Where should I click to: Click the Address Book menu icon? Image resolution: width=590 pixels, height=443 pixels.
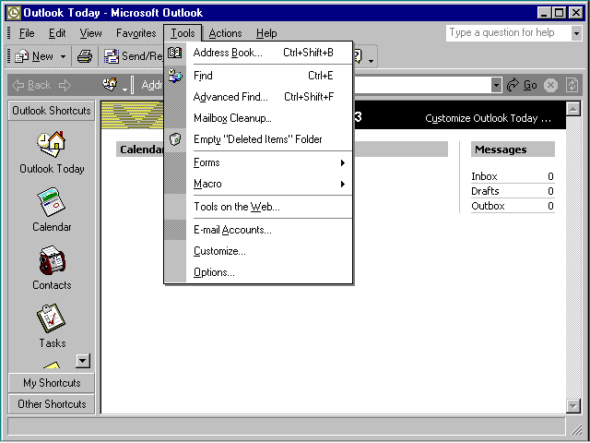175,53
